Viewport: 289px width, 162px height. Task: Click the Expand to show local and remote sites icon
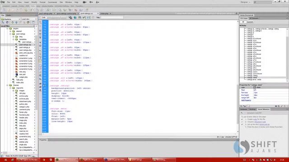click(x=33, y=22)
